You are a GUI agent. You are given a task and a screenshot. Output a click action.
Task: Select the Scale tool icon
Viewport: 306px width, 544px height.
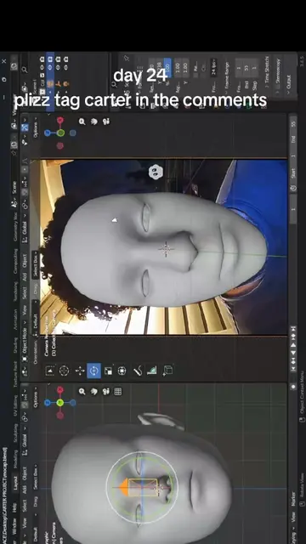(x=108, y=371)
